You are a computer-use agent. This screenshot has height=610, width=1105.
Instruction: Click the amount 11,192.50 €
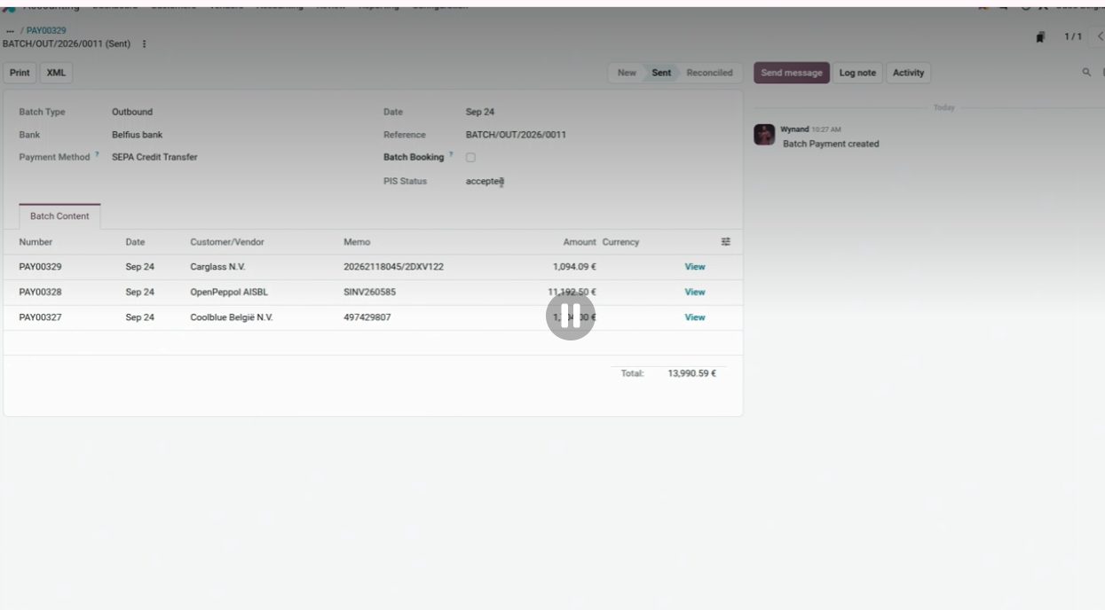[x=572, y=292]
